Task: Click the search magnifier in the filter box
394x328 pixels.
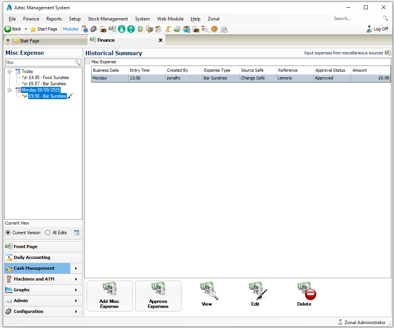Action: 77,63
